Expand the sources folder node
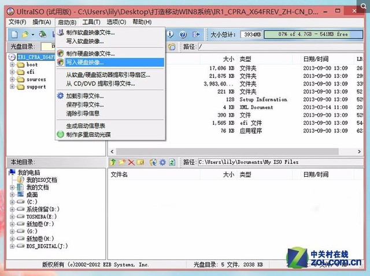Screen dimensions: 370x276 tap(12, 80)
